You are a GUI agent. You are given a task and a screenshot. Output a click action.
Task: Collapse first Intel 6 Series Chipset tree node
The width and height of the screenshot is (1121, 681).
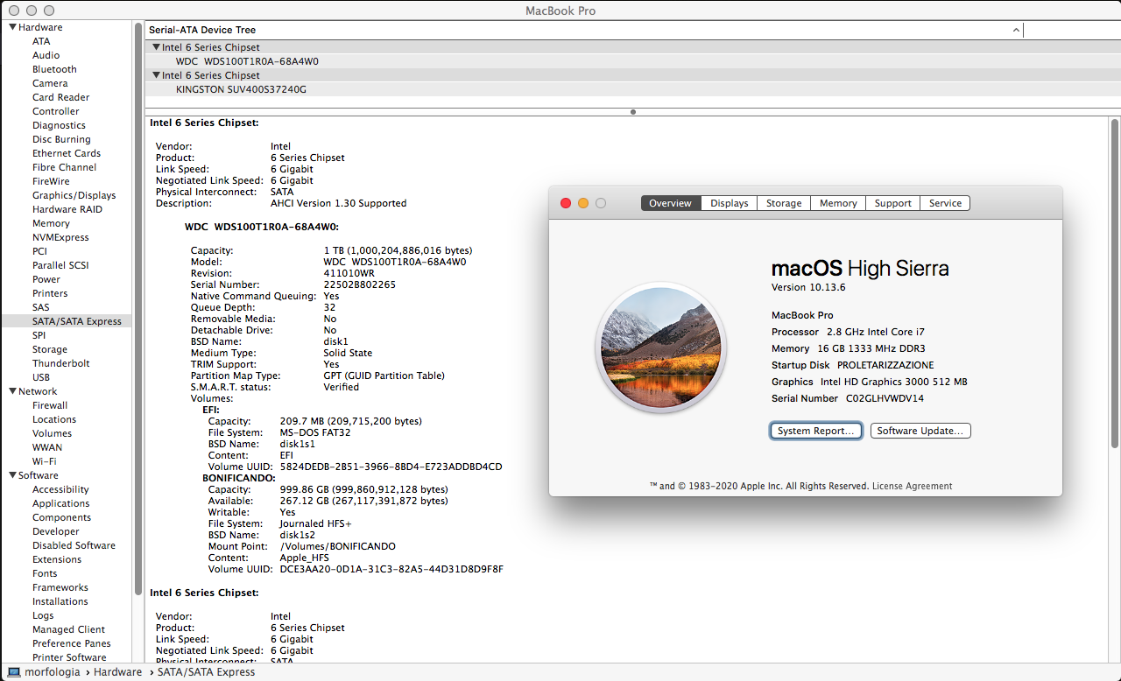156,47
